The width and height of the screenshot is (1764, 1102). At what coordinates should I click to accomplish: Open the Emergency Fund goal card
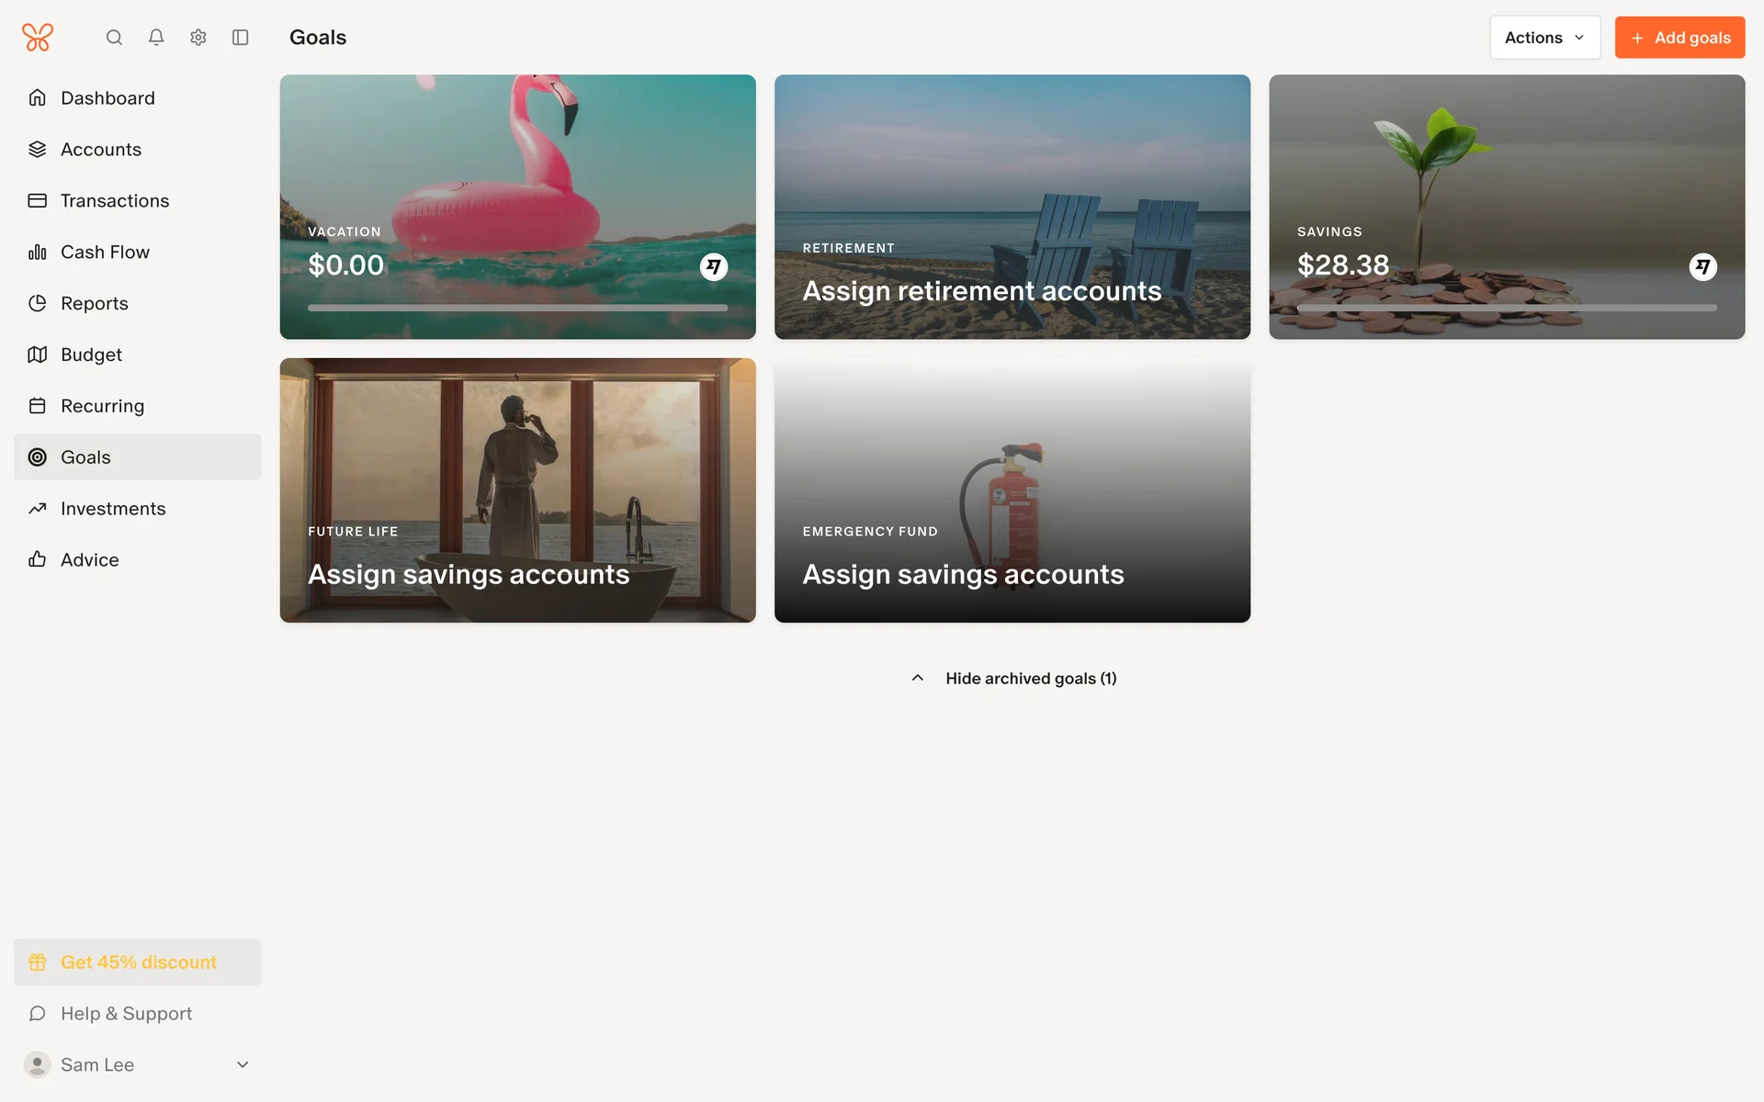(1012, 490)
